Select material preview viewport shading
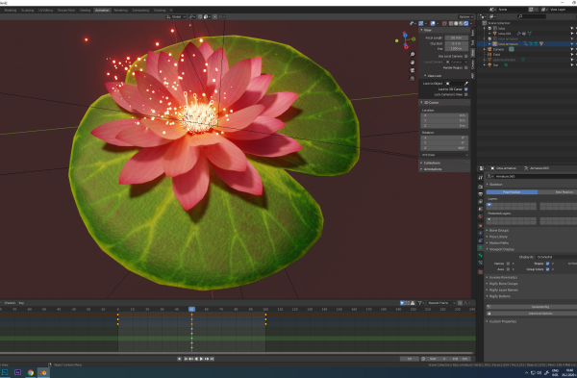Image resolution: width=577 pixels, height=378 pixels. [x=461, y=23]
